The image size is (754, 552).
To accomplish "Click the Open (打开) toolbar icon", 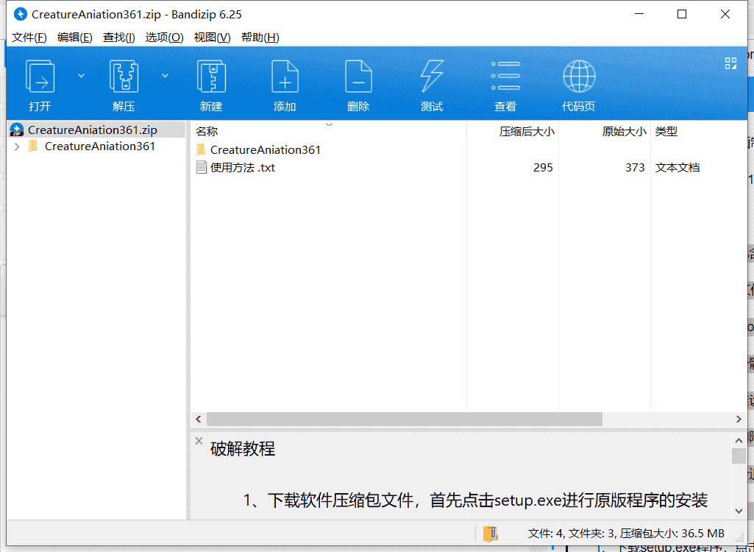I will coord(40,77).
